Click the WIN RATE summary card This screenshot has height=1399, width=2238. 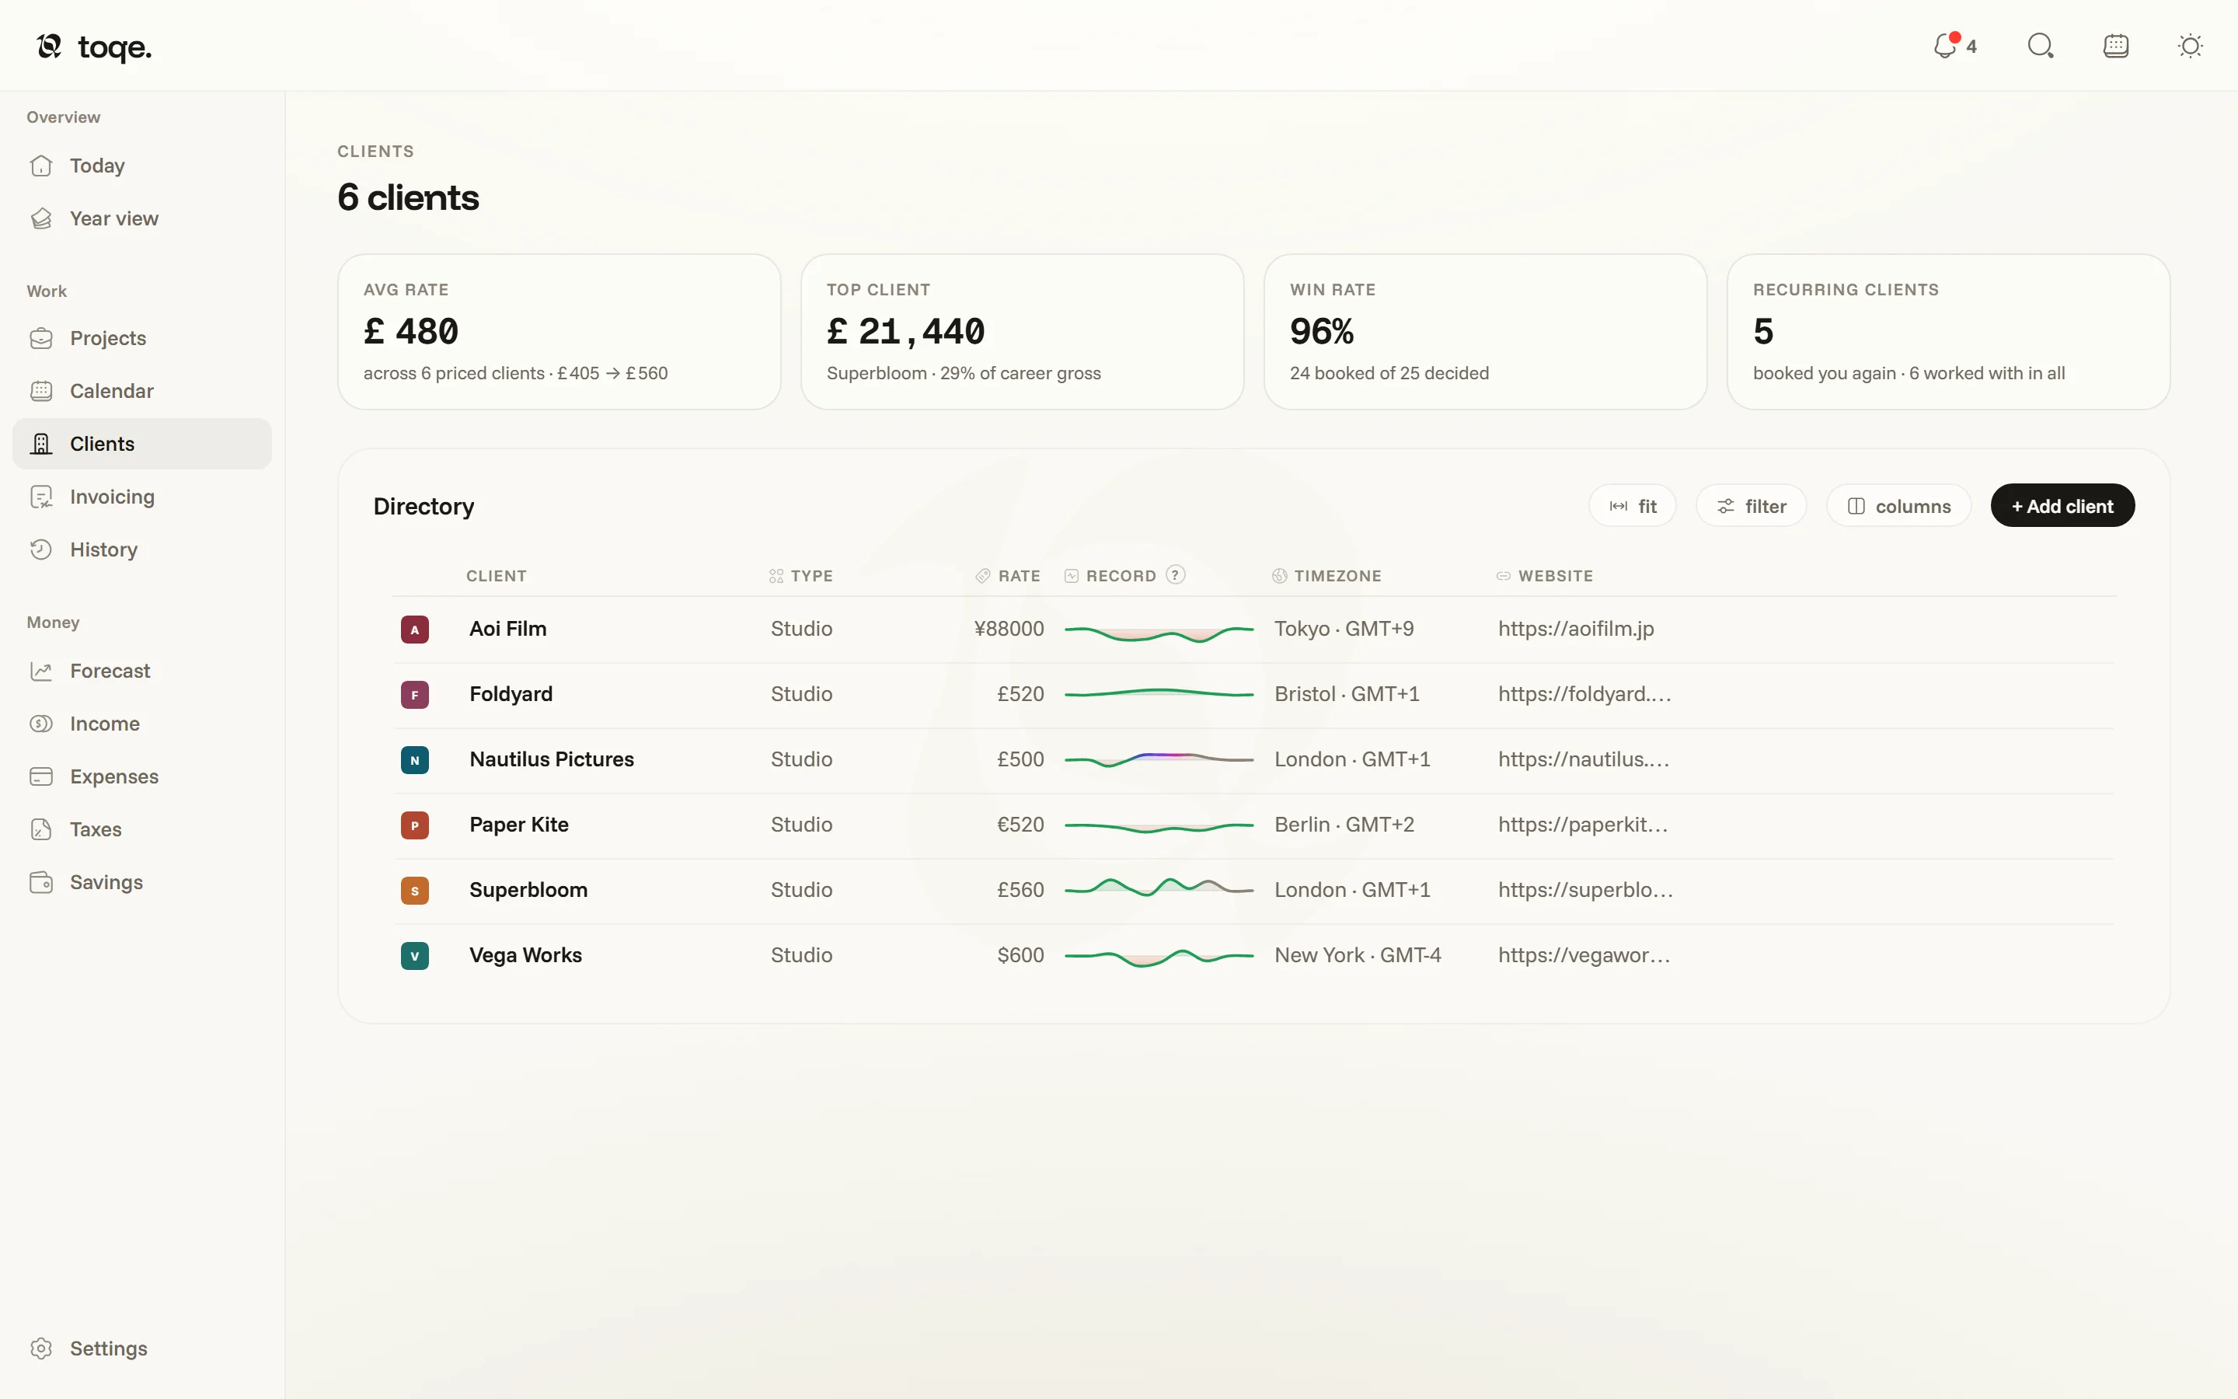(x=1485, y=332)
